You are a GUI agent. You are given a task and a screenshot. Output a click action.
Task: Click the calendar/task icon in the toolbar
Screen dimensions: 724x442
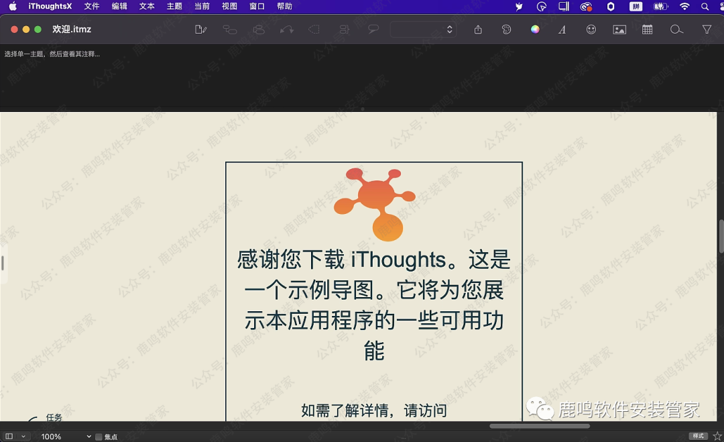coord(647,30)
